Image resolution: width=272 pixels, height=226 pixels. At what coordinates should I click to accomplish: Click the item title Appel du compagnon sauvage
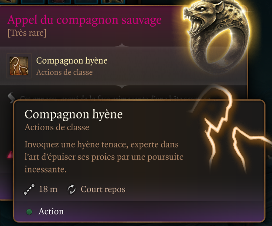coord(85,20)
